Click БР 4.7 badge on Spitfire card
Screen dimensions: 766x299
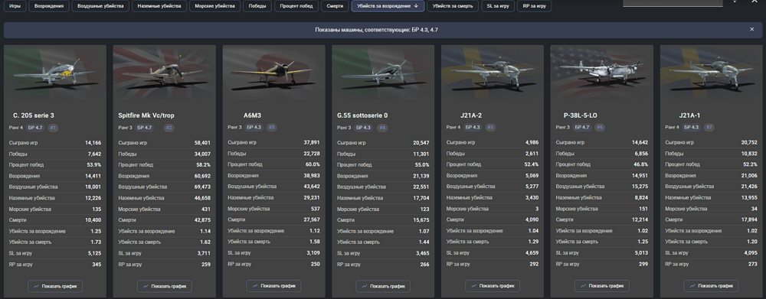point(145,128)
